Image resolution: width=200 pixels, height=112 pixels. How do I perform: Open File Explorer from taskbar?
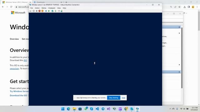[x=74, y=109]
